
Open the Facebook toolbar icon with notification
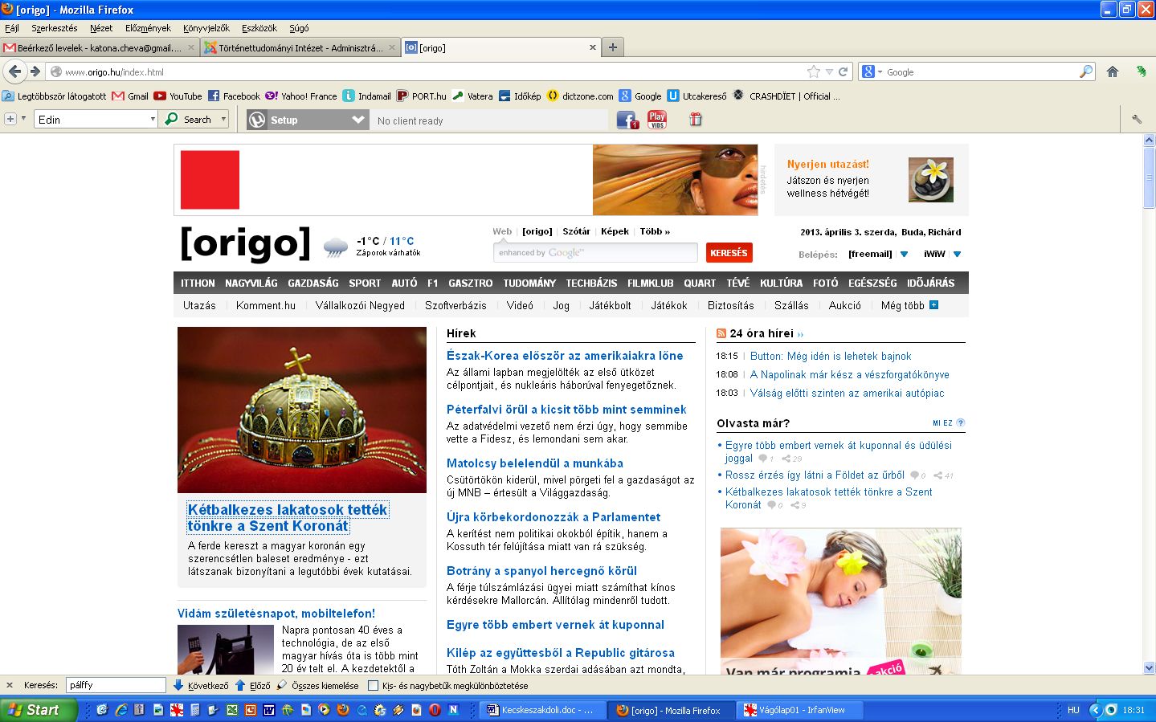(x=627, y=120)
